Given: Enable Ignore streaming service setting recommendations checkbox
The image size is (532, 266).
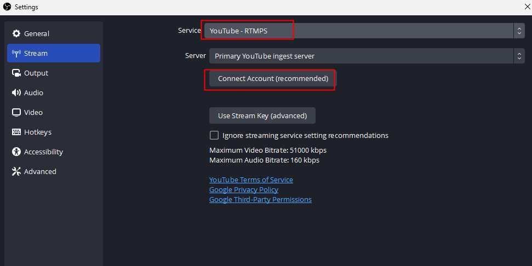Looking at the screenshot, I should tap(214, 135).
